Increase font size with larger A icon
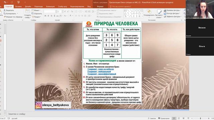The height and width of the screenshot is (120, 214). click(65, 12)
